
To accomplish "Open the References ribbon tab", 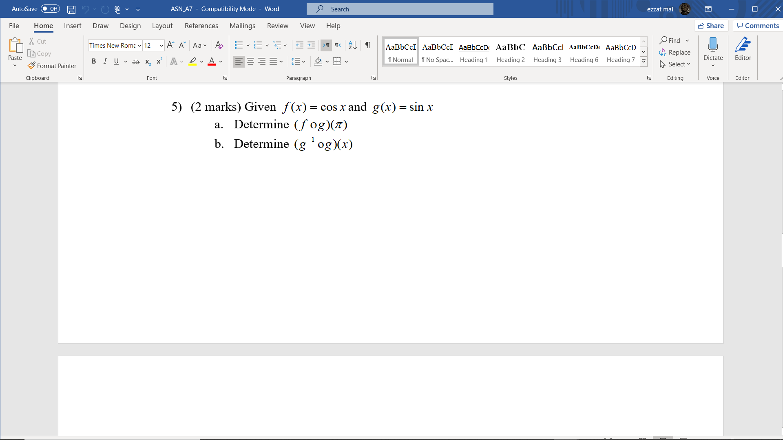I will click(x=201, y=26).
